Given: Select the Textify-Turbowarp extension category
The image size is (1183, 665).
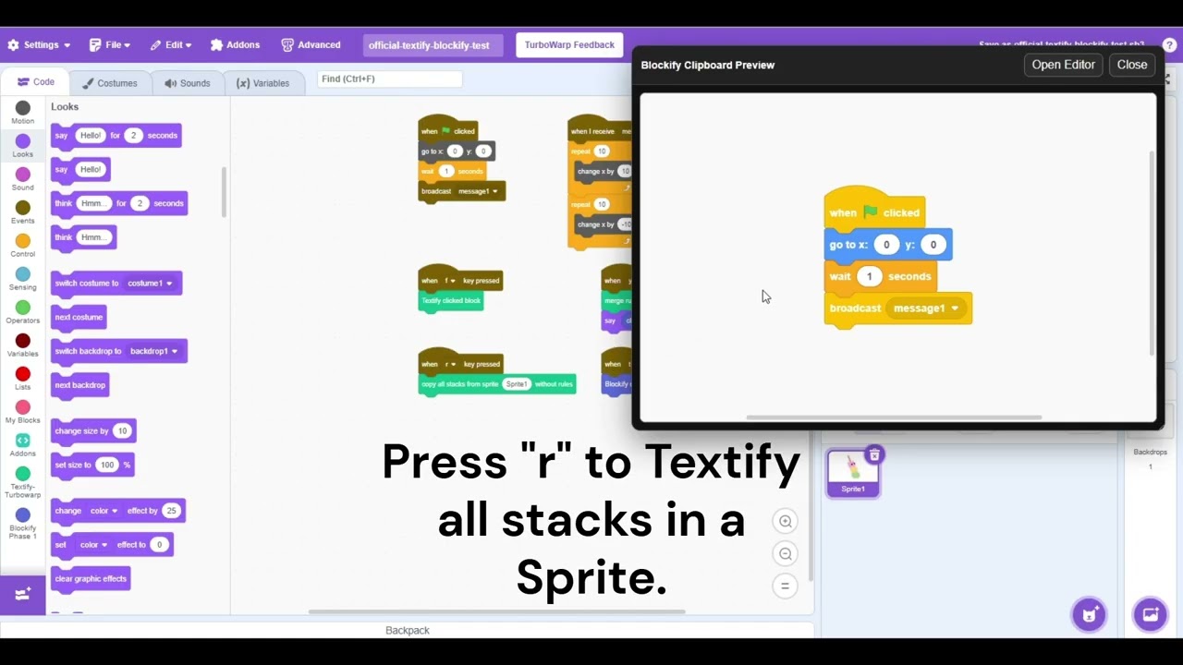Looking at the screenshot, I should 23,482.
